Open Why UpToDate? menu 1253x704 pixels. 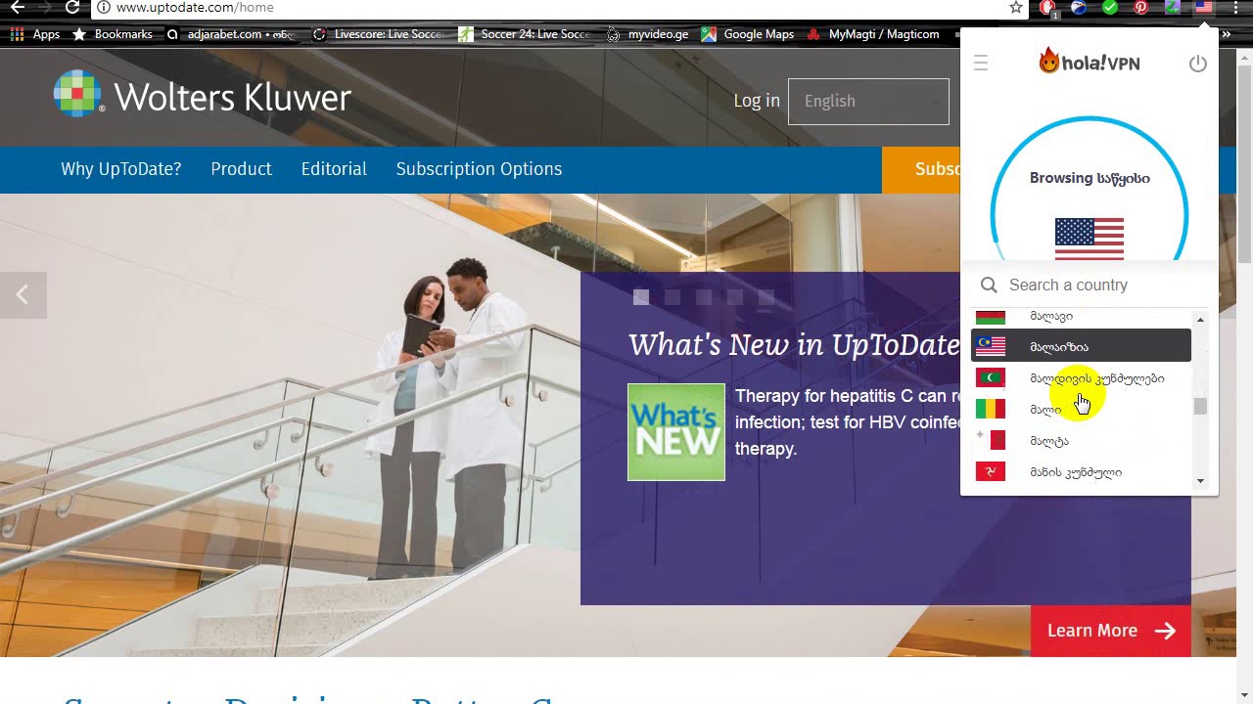121,169
